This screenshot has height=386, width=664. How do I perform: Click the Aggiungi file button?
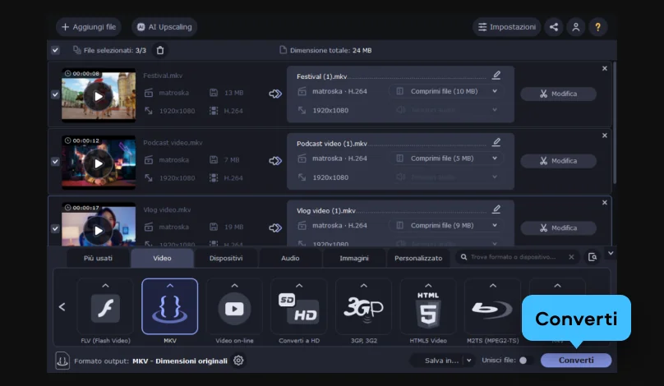[88, 27]
